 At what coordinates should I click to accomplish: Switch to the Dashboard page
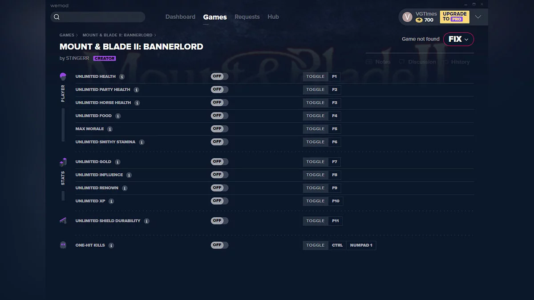point(180,16)
